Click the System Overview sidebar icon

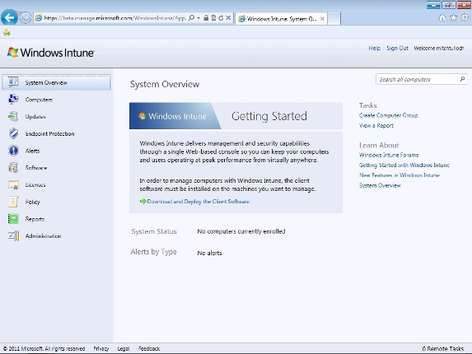pos(13,82)
